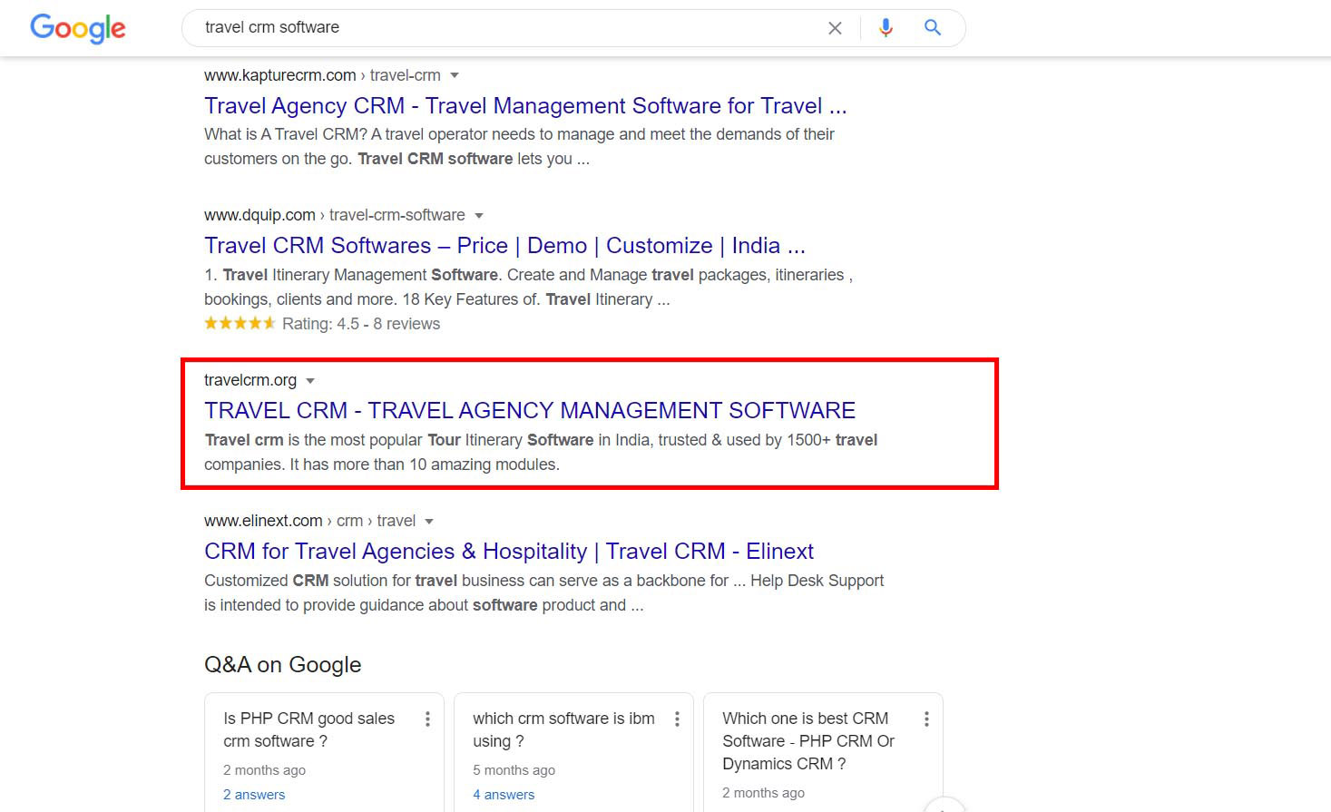The width and height of the screenshot is (1331, 812).
Task: Expand dropdown arrow next to kapturecrm.com URL
Action: 455,75
